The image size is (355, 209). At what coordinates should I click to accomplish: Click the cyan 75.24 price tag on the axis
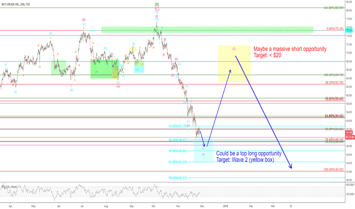tap(349, 30)
